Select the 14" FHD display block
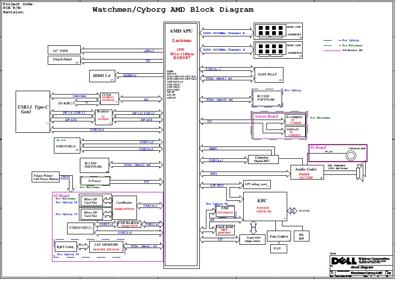 click(x=64, y=50)
